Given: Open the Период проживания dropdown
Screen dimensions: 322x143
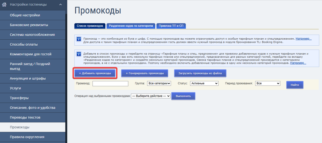Looking at the screenshot, I should [268, 83].
